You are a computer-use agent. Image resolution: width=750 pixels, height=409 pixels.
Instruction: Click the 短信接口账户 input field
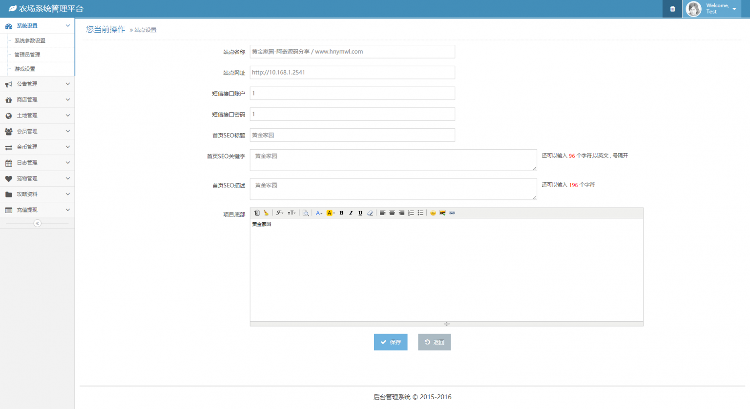click(x=353, y=94)
